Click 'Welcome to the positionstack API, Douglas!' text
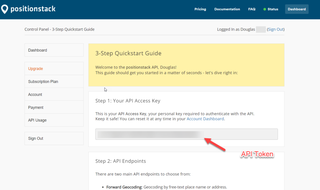This screenshot has height=190, width=320. (136, 67)
